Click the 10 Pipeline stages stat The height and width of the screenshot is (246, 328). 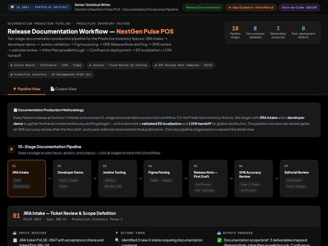click(x=235, y=32)
